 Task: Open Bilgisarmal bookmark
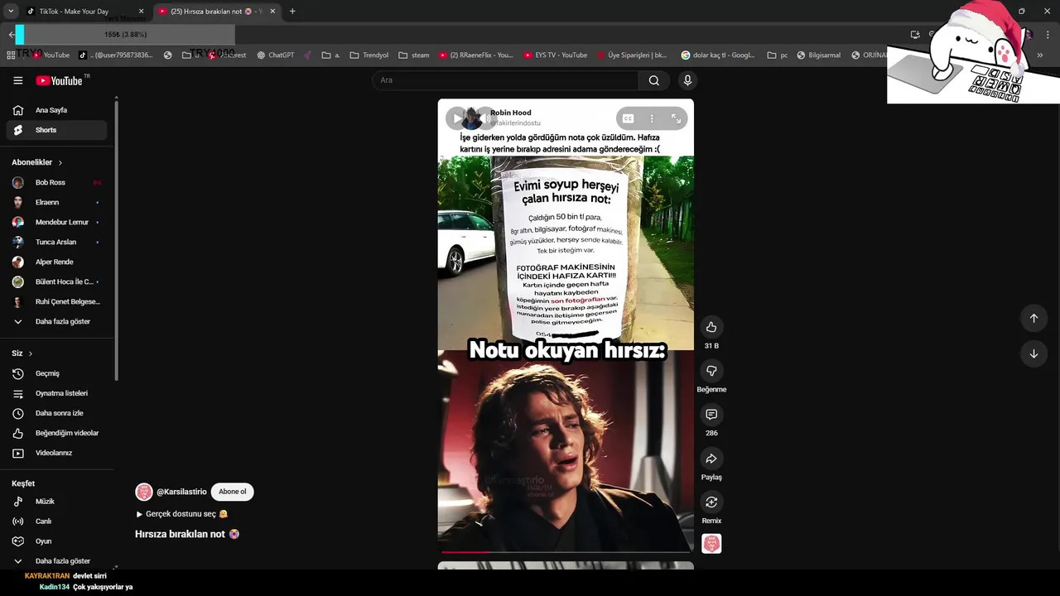(x=819, y=55)
